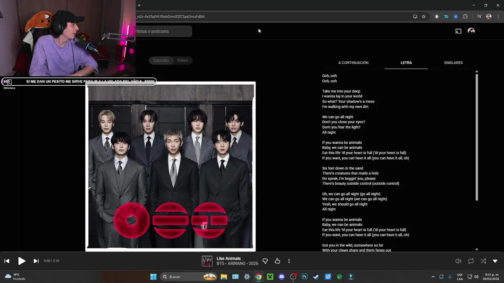
Task: Open Steam from the taskbar
Action: 316,277
